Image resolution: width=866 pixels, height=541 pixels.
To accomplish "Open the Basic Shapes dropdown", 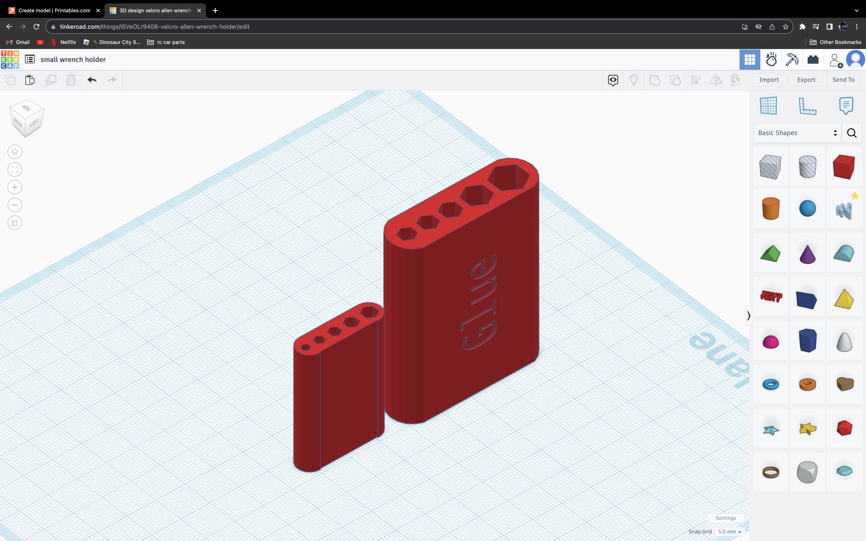I will point(797,133).
